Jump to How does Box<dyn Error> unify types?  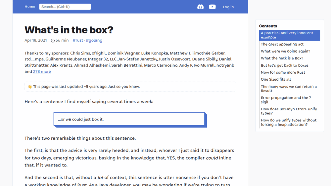coord(289,111)
